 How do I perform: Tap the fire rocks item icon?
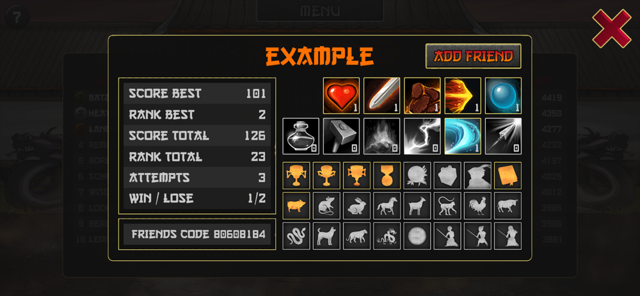[x=422, y=95]
